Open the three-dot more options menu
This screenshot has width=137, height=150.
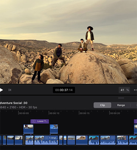coord(135,90)
